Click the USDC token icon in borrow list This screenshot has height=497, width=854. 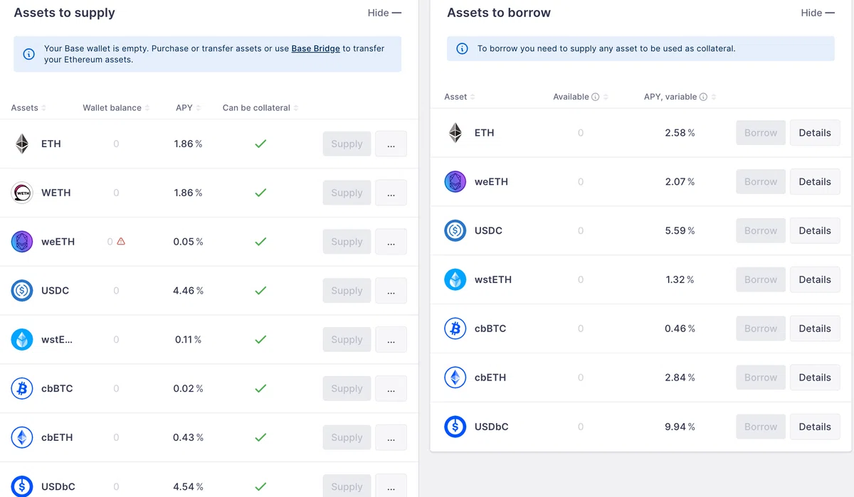click(x=455, y=231)
